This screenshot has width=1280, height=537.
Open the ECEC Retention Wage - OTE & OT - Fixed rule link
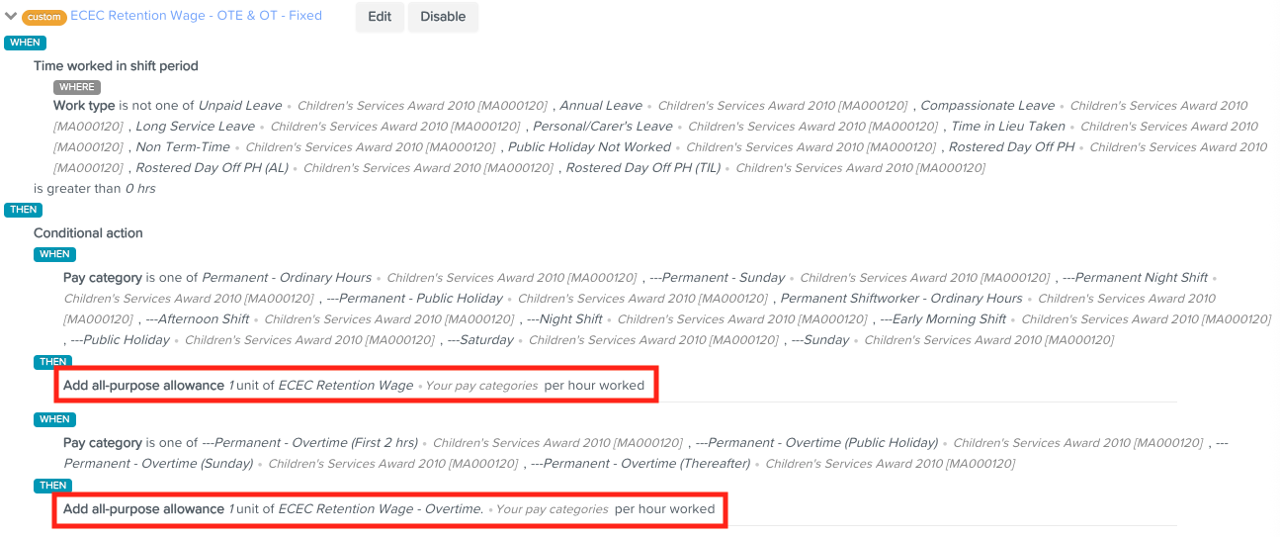(x=196, y=16)
